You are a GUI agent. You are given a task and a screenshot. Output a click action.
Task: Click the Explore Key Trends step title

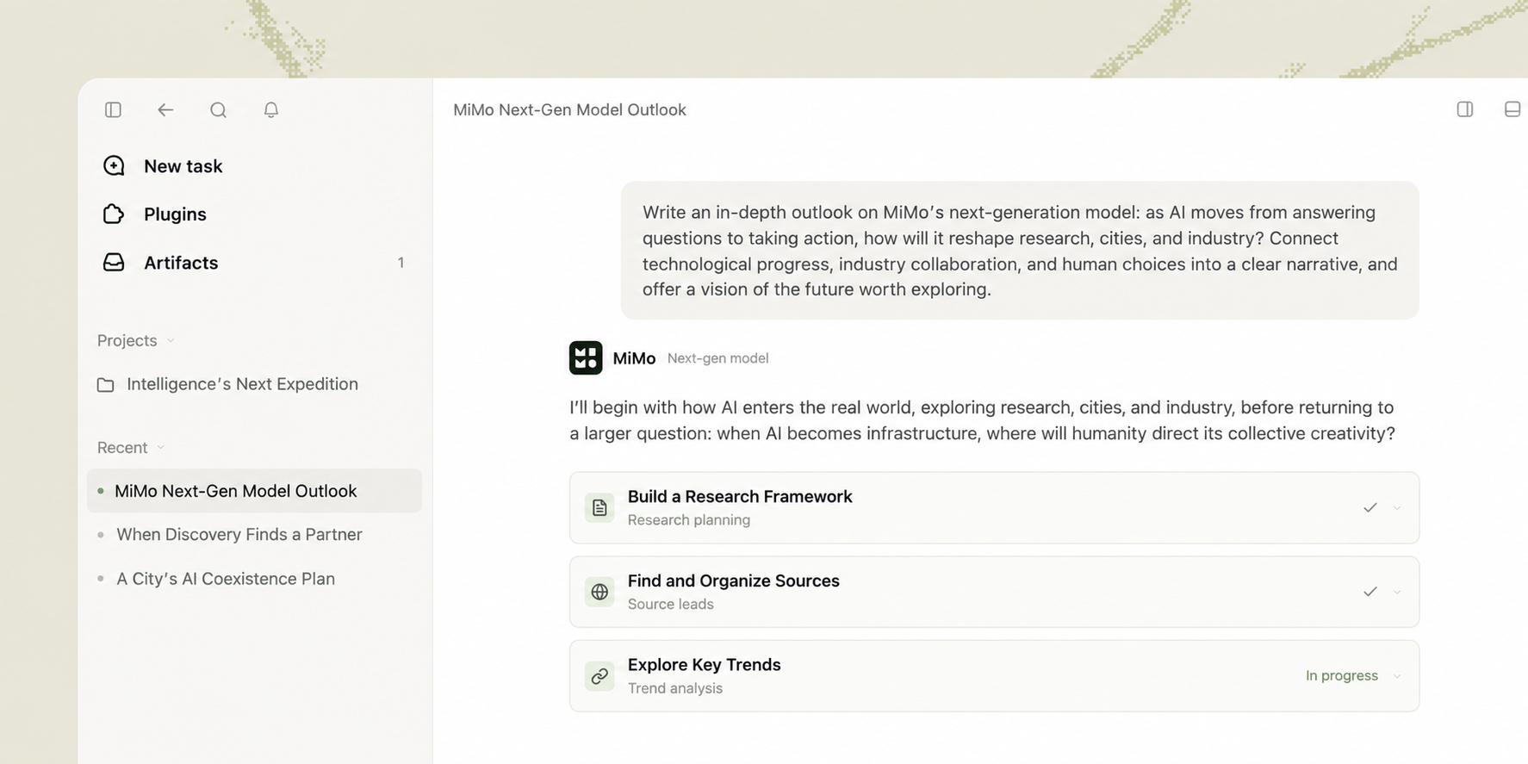(x=705, y=665)
